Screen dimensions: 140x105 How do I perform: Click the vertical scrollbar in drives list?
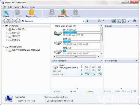tap(102, 34)
